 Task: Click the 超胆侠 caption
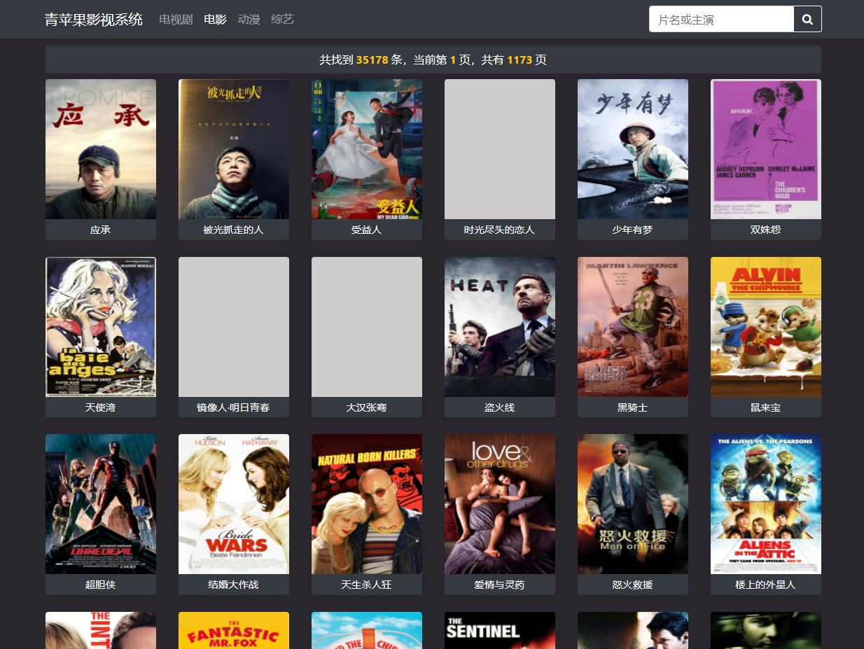click(x=101, y=585)
